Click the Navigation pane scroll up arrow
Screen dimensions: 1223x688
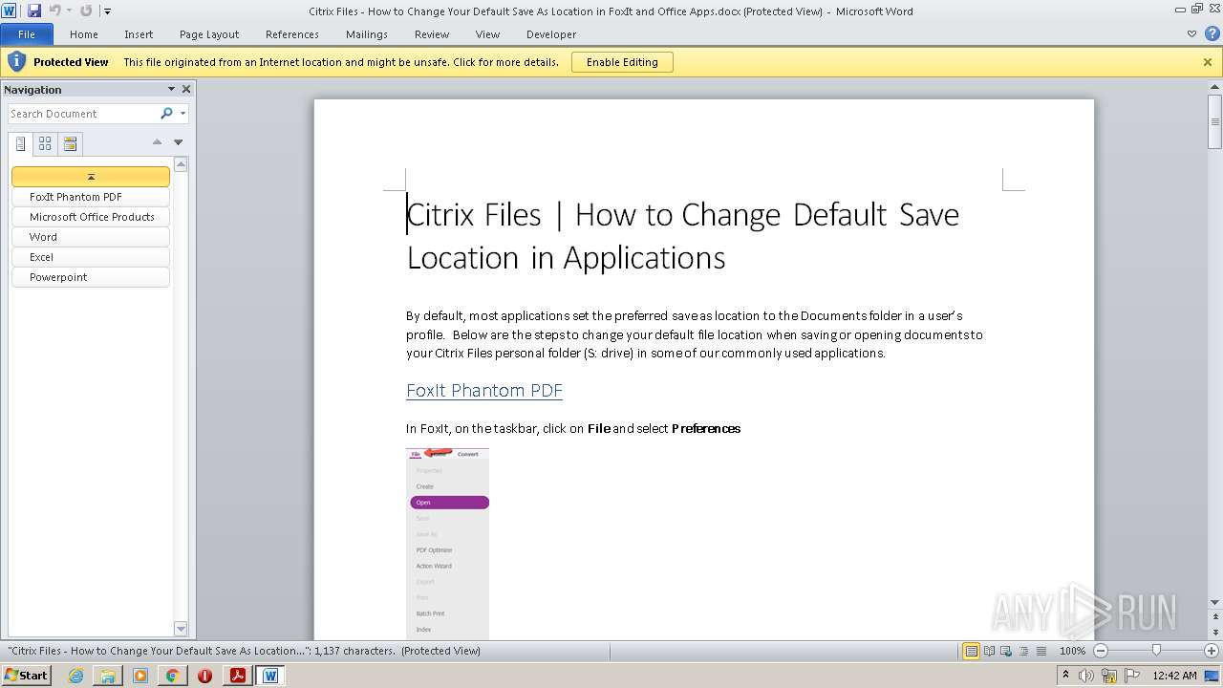pos(181,164)
